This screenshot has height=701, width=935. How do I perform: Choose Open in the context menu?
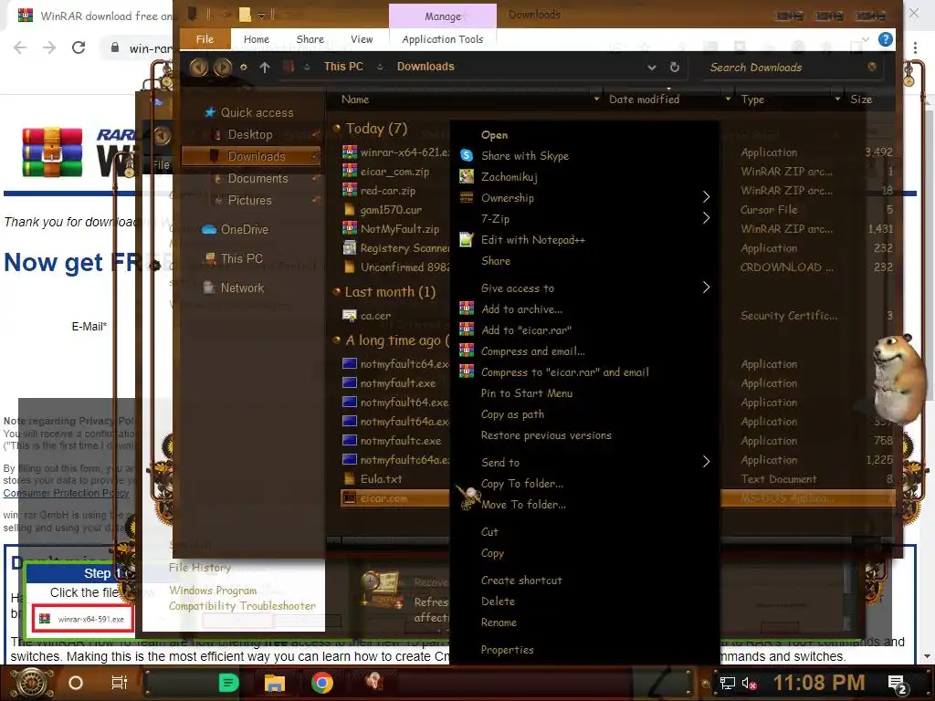click(494, 135)
